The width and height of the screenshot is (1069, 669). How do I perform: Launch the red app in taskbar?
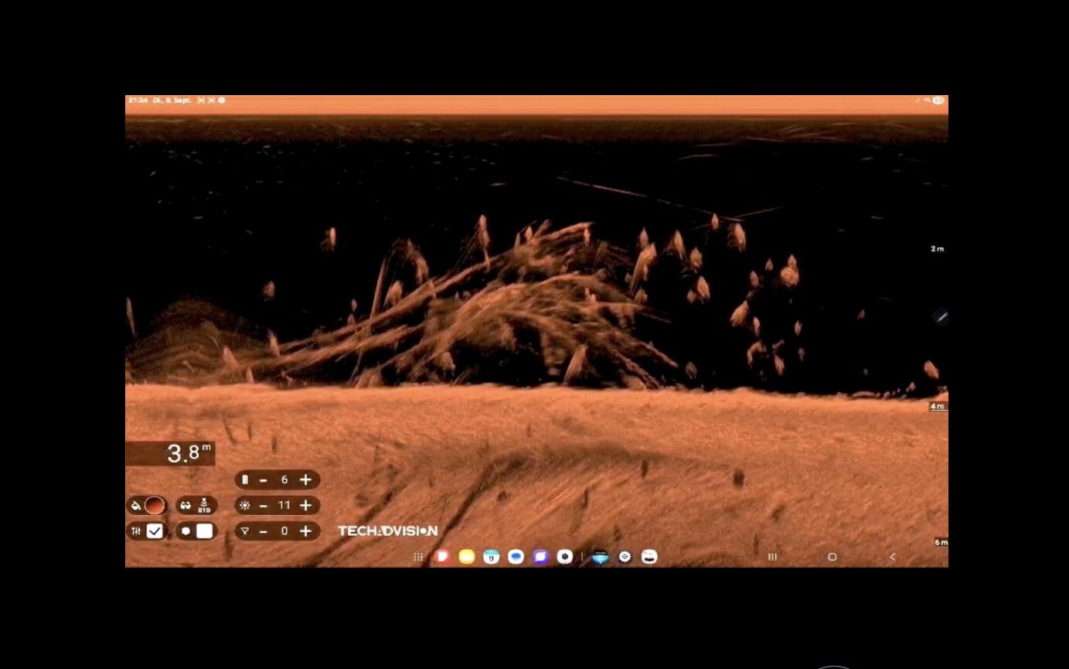pos(443,557)
